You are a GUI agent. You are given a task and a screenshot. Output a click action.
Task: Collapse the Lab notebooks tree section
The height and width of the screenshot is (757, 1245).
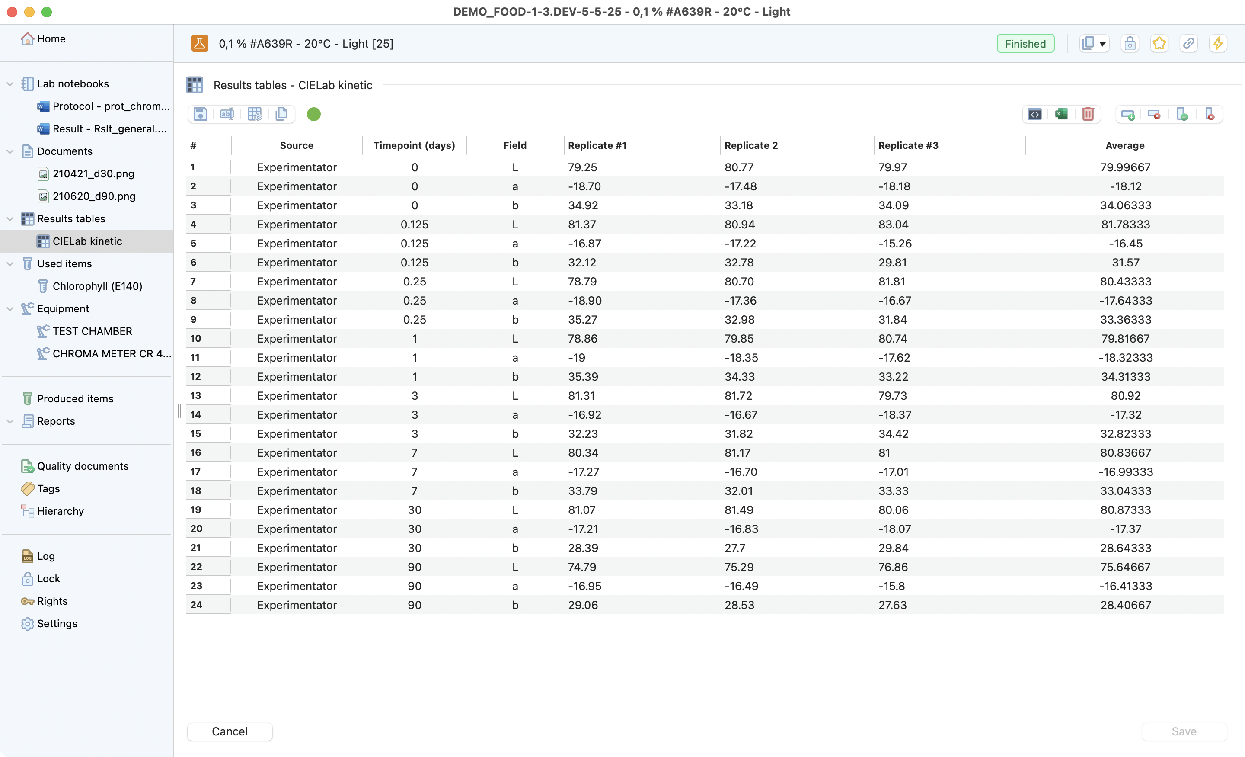tap(10, 84)
